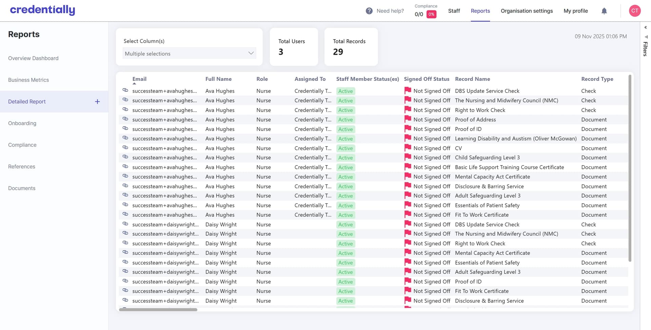Click link icon for Daisy Wright Right to Work Check
651x330 pixels.
click(x=125, y=243)
